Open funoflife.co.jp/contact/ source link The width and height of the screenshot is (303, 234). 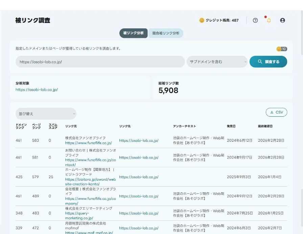tap(90, 162)
